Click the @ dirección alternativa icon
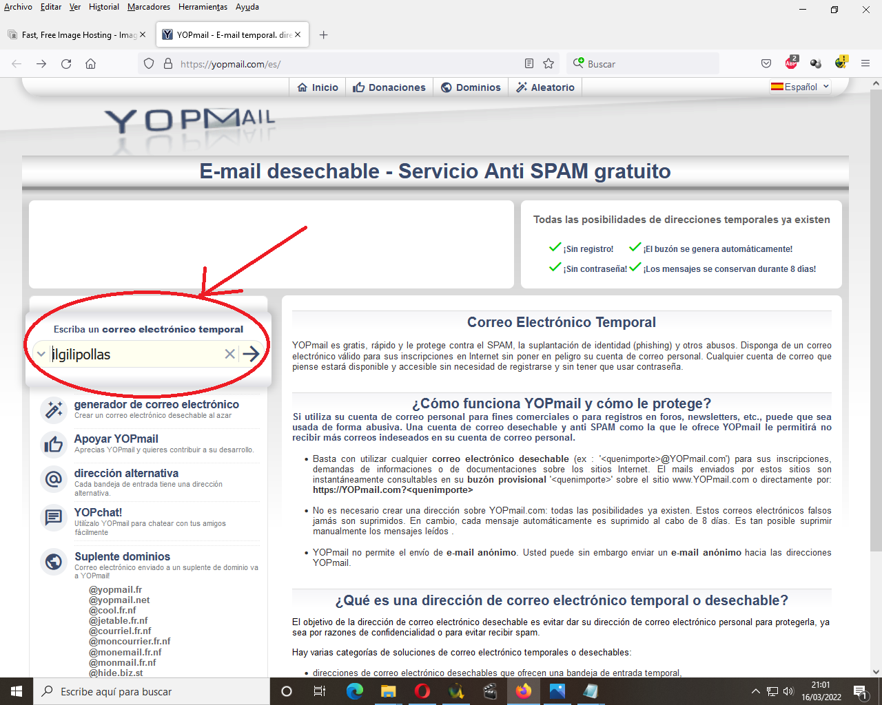Image resolution: width=882 pixels, height=705 pixels. tap(54, 478)
